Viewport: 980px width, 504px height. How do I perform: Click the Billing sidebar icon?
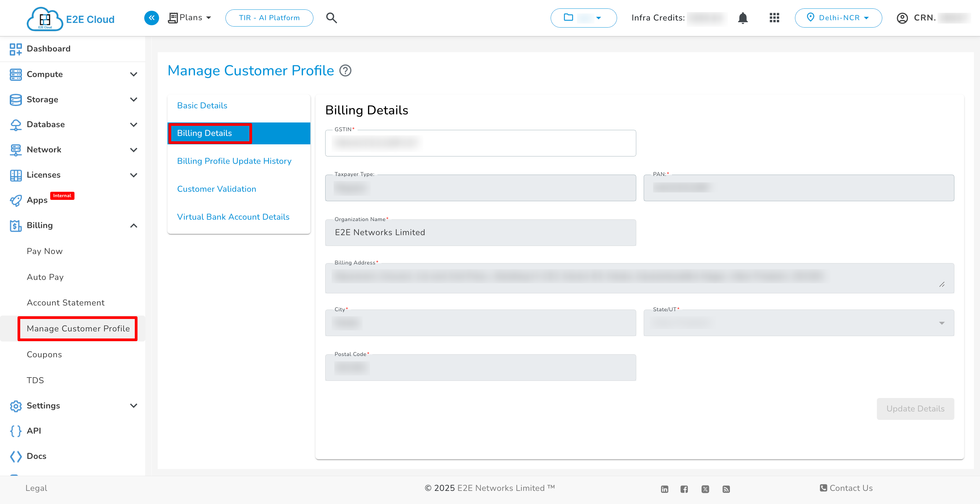[x=16, y=226]
